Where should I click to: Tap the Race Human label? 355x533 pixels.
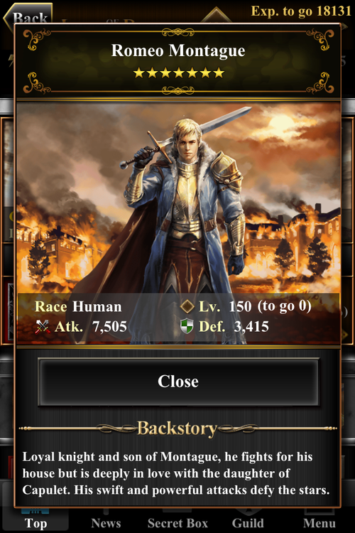pyautogui.click(x=78, y=306)
